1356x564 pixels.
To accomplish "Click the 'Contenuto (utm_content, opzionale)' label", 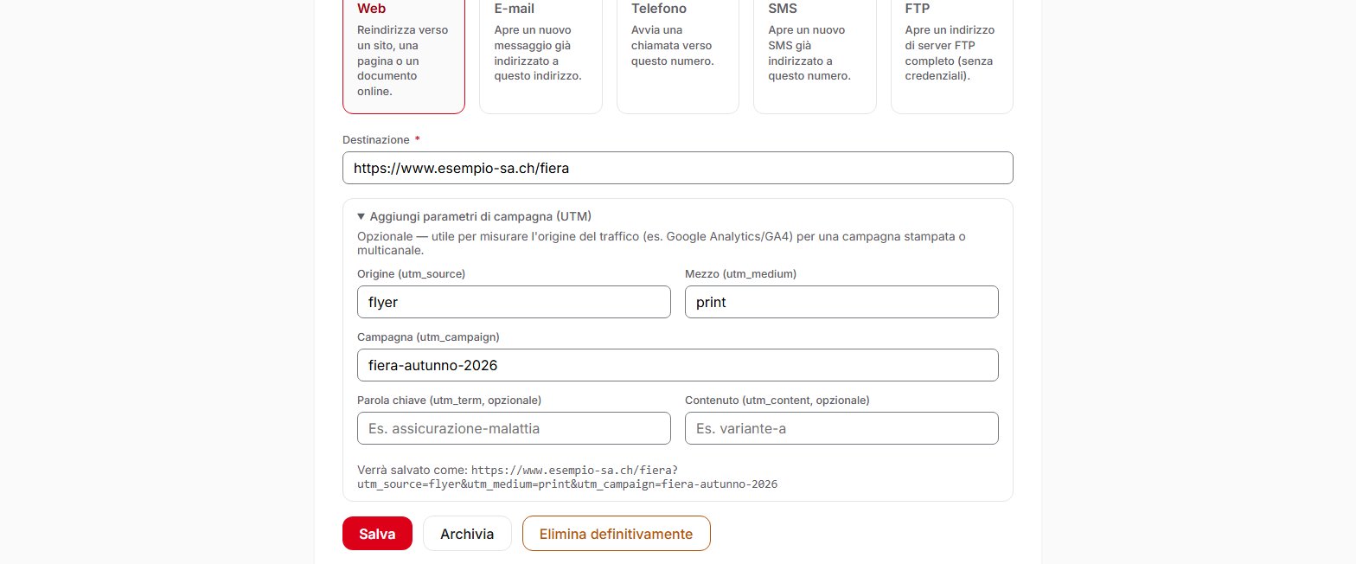I will 777,400.
